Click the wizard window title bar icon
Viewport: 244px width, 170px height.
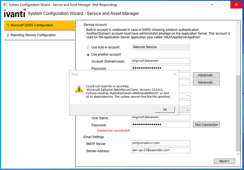[5, 4]
